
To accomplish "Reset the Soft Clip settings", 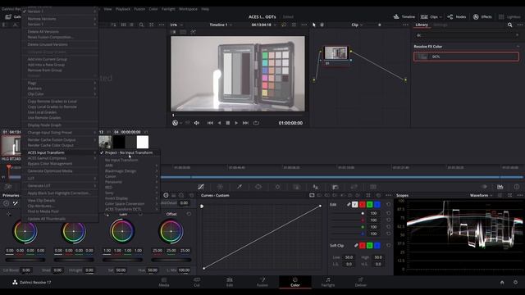I will [388, 246].
